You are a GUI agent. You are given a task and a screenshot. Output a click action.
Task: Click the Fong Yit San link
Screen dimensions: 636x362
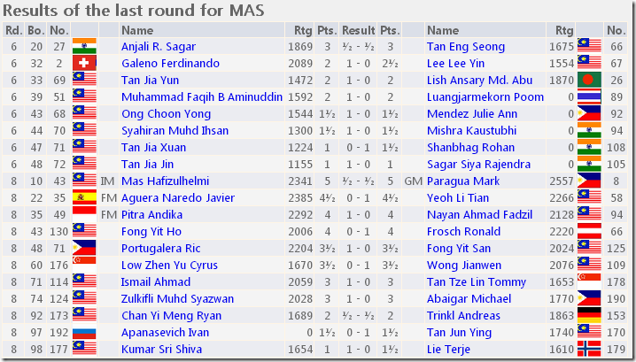tap(458, 248)
